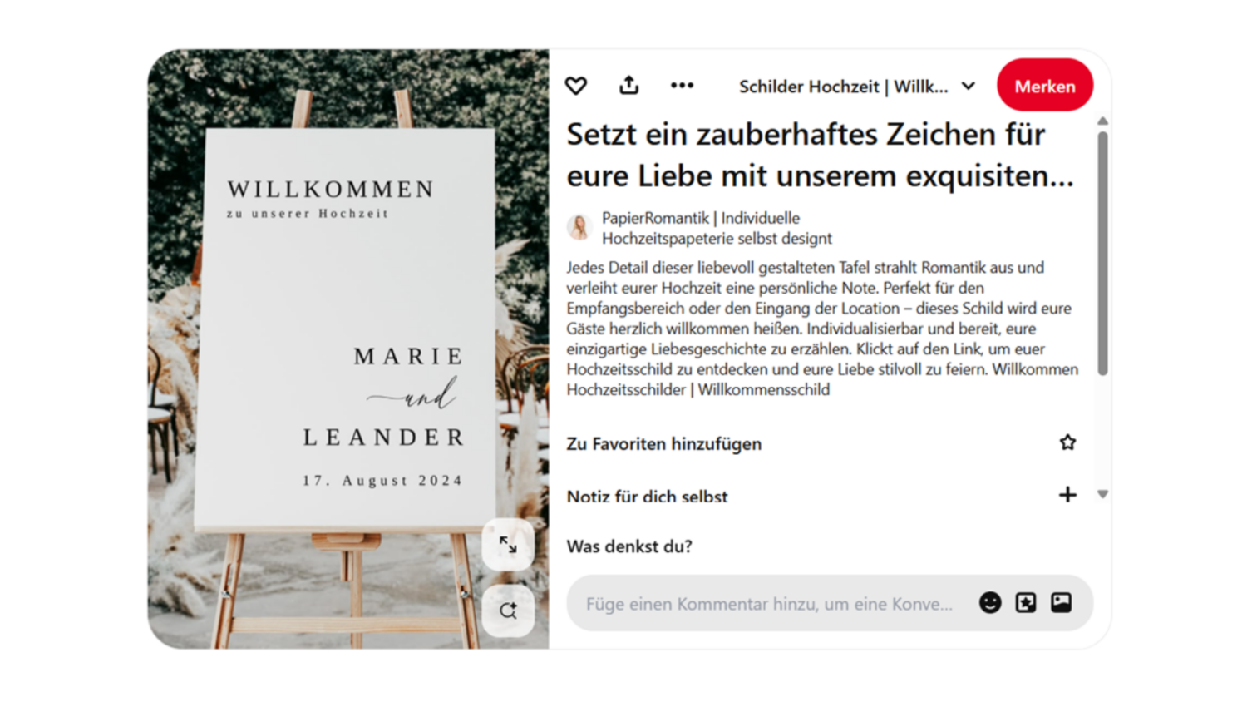1247x702 pixels.
Task: Click the scrollbar up arrow in the panel
Action: 1102,121
